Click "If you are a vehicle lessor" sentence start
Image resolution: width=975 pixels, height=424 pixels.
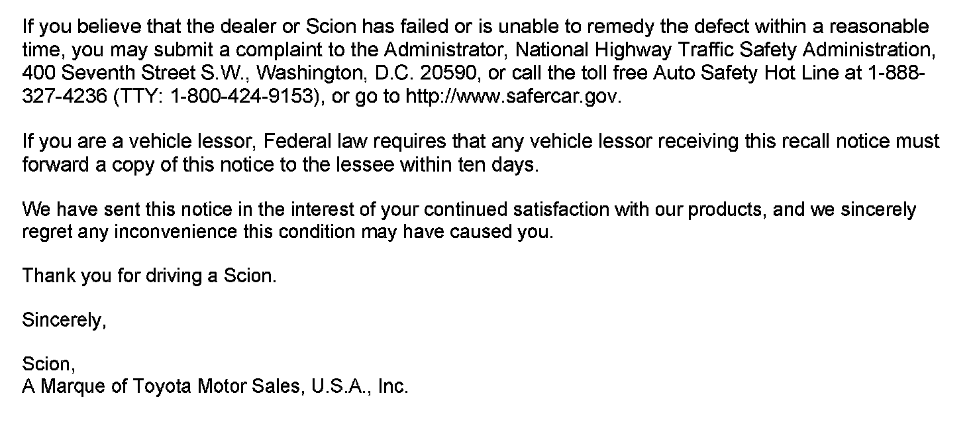click(x=142, y=142)
